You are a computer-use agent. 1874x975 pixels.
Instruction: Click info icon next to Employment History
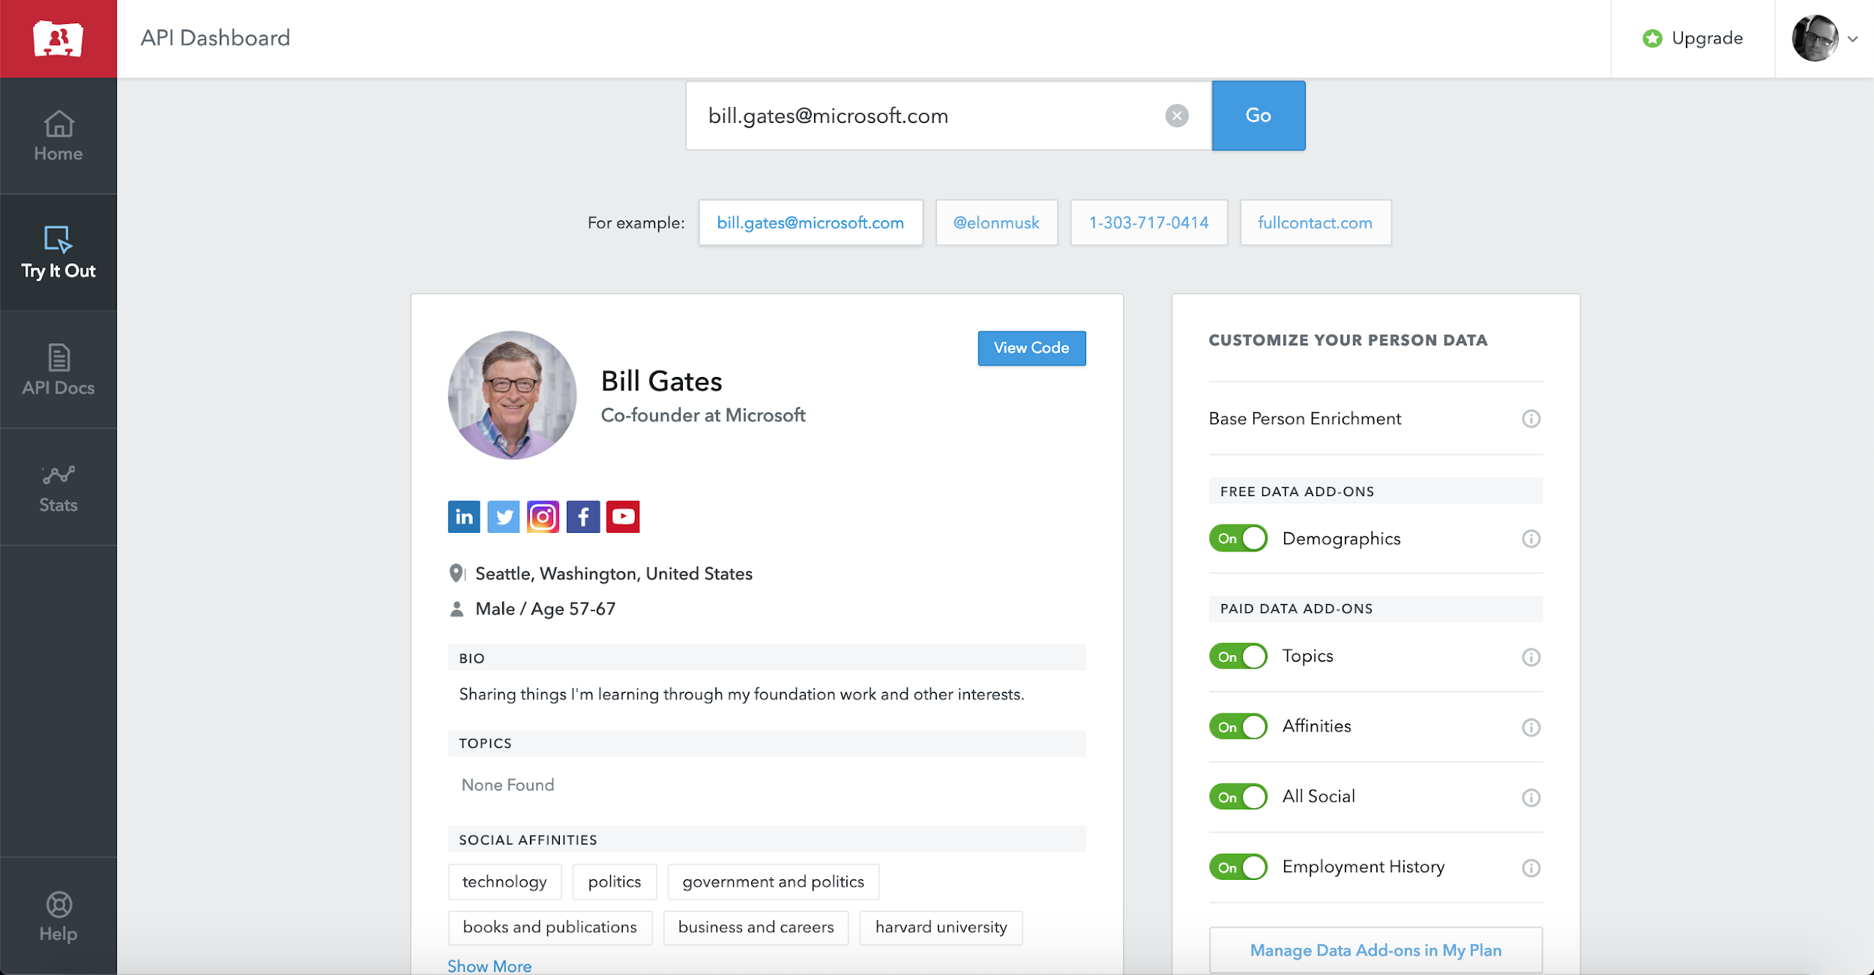[x=1531, y=868]
